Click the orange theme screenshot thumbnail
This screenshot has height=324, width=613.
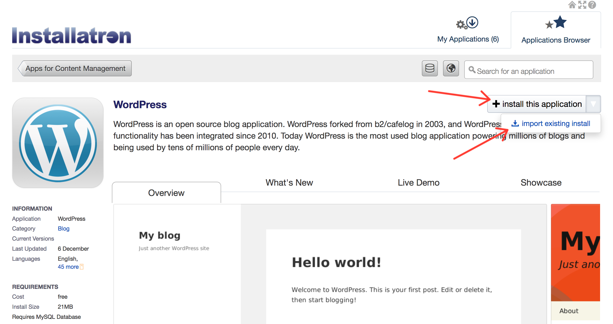[576, 264]
